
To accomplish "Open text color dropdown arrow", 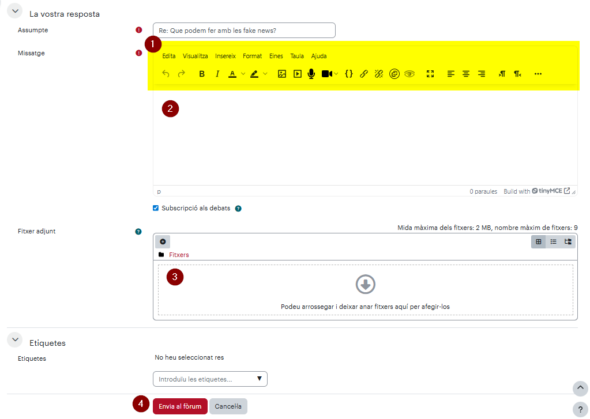I will point(243,74).
